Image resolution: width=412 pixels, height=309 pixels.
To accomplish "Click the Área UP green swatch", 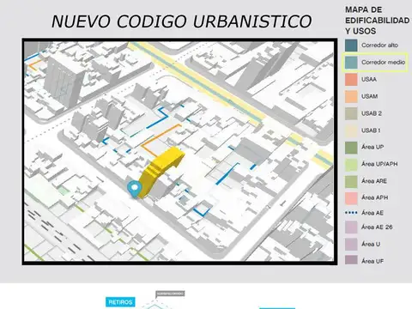I will [351, 148].
